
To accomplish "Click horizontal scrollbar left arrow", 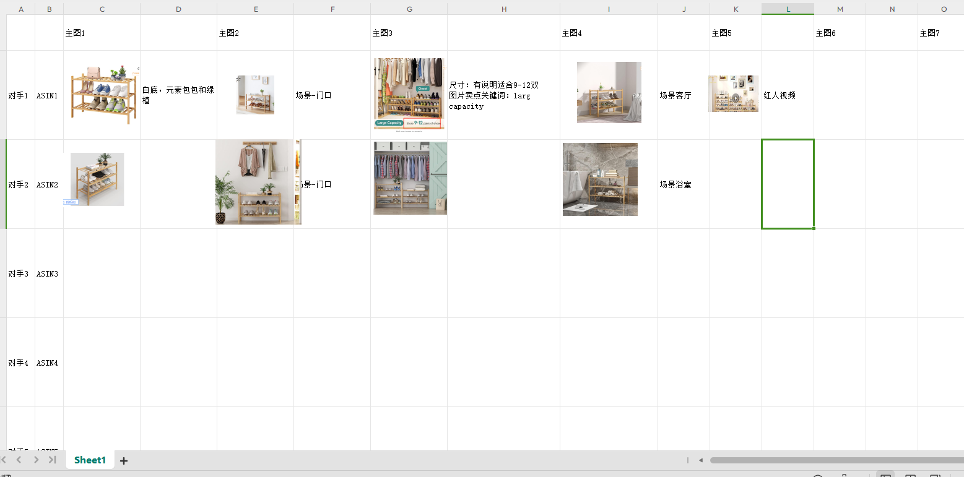I will [701, 460].
